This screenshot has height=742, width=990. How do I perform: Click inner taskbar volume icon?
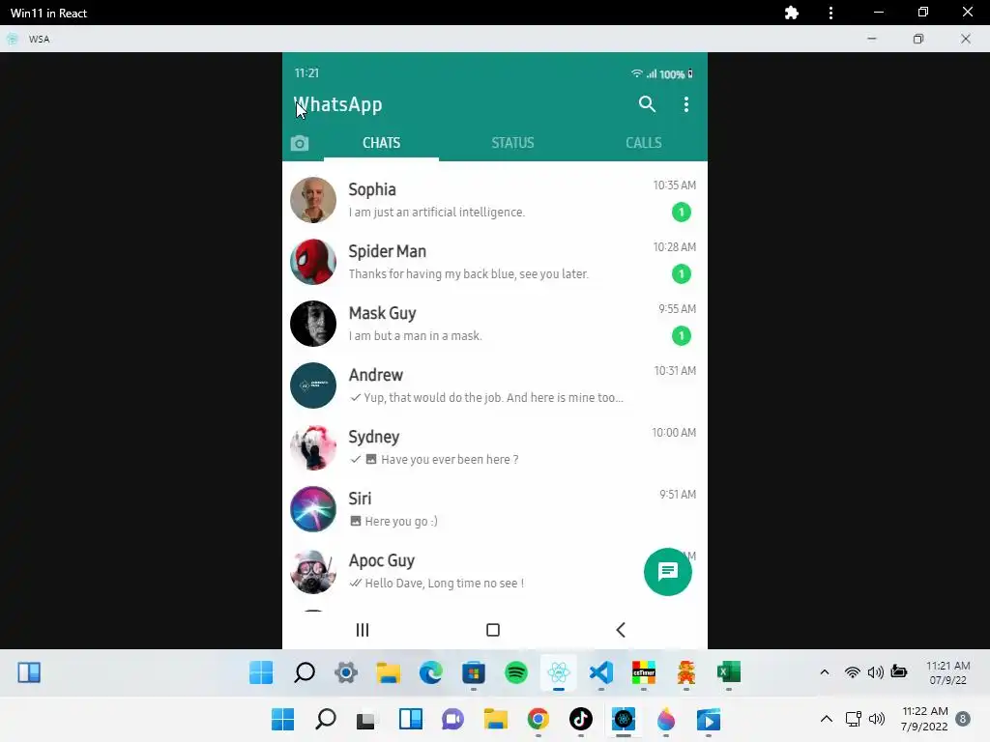(x=875, y=672)
